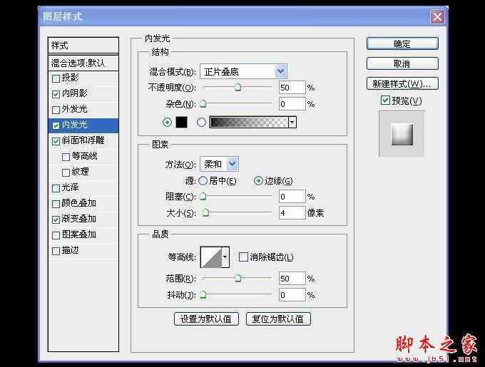Click the 大小 size slider handle
The image size is (485, 367).
[205, 212]
